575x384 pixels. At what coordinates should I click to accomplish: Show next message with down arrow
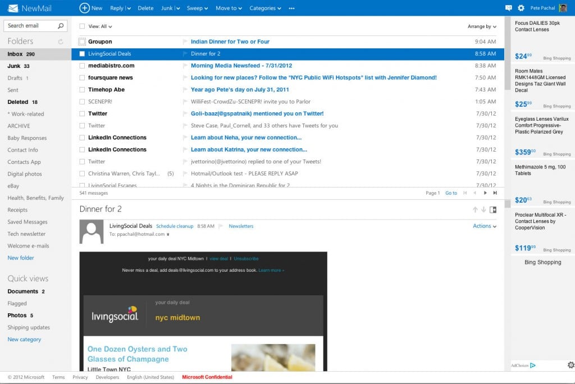pyautogui.click(x=483, y=209)
